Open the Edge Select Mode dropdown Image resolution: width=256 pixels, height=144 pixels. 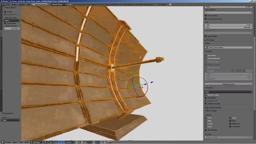click(x=12, y=20)
